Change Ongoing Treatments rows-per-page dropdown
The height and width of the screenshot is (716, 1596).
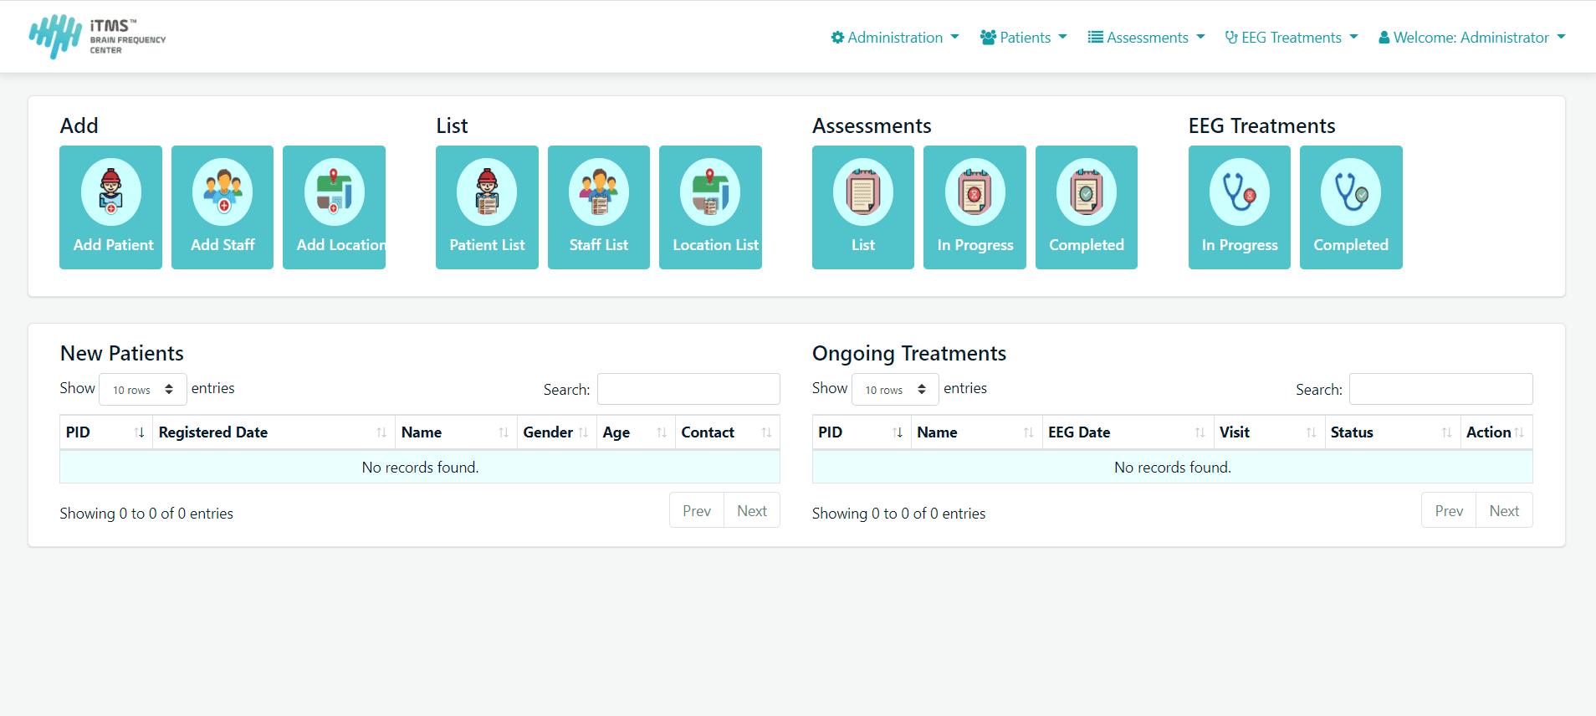(895, 389)
